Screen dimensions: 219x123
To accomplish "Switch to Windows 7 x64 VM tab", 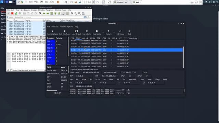I will click(123, 2).
